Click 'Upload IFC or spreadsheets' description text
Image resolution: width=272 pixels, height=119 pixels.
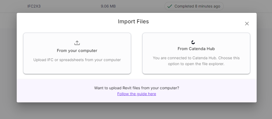(77, 60)
